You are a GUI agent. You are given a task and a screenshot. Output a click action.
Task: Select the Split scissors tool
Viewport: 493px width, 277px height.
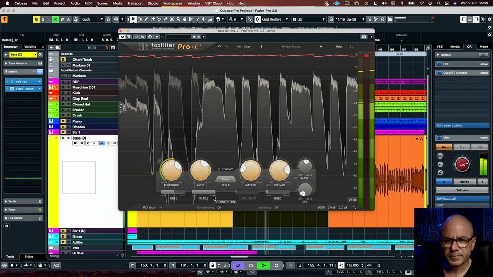tap(159, 19)
